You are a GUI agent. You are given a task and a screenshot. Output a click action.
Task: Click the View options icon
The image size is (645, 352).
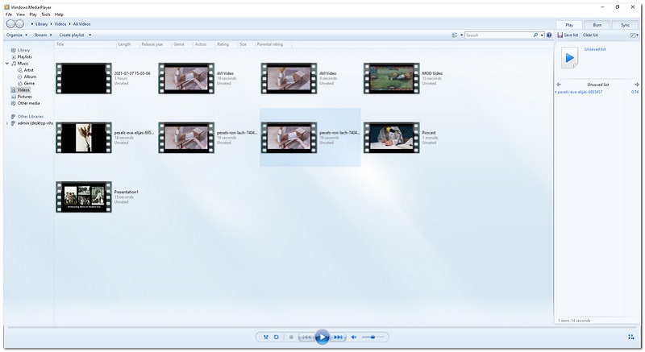coord(455,35)
